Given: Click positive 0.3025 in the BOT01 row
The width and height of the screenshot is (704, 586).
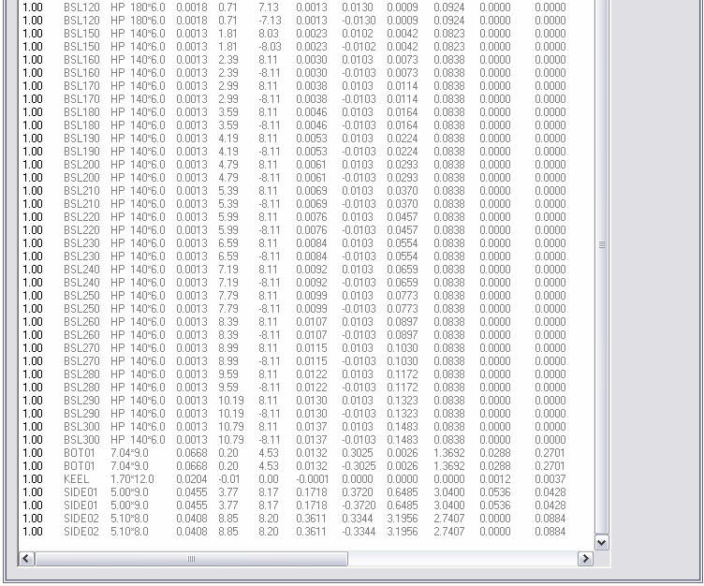Looking at the screenshot, I should (358, 453).
